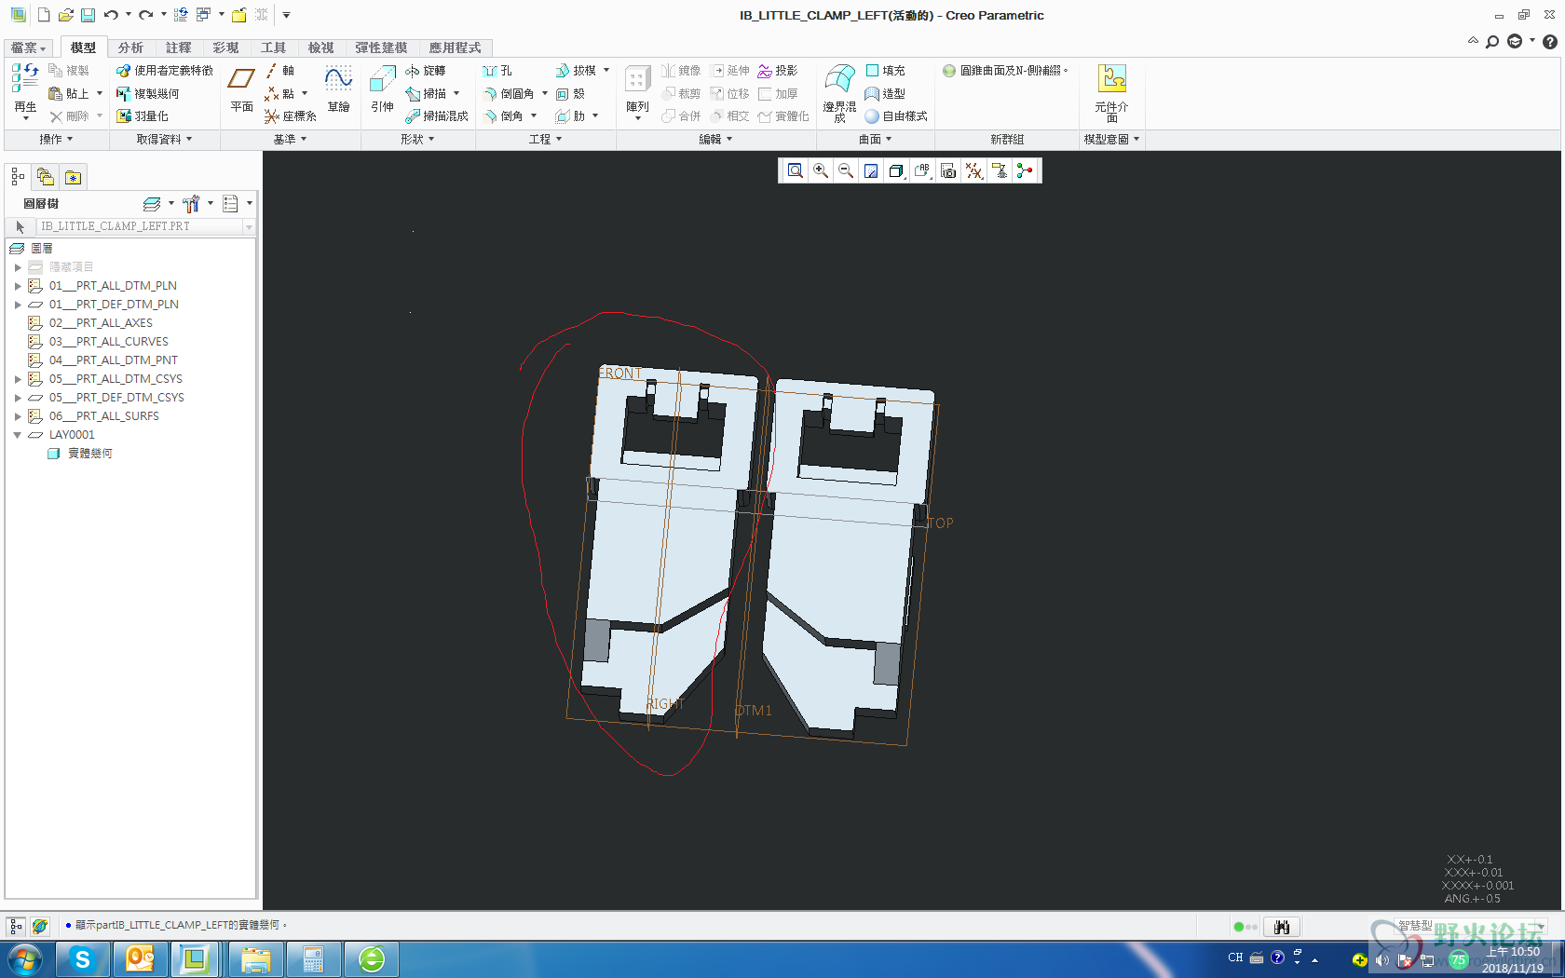Image resolution: width=1565 pixels, height=978 pixels.
Task: Click the 孔 (Hole) tool
Action: 497,71
